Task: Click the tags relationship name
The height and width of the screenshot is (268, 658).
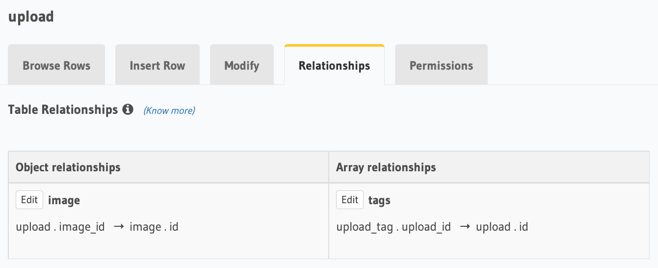Action: [379, 200]
